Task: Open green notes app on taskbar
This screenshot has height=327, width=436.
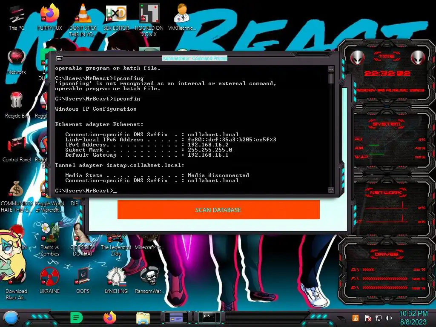Action: (x=76, y=318)
